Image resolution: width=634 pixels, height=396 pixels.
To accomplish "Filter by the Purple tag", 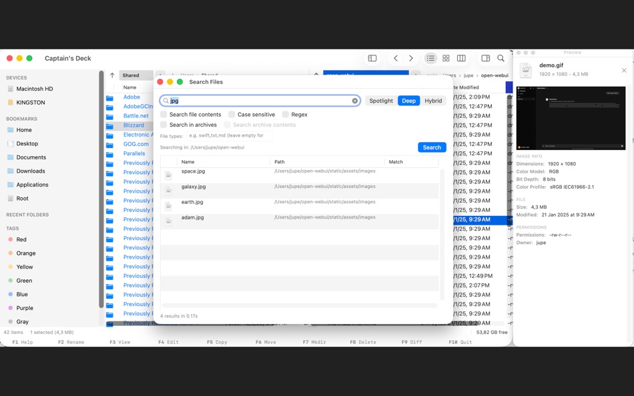I will coord(20,308).
